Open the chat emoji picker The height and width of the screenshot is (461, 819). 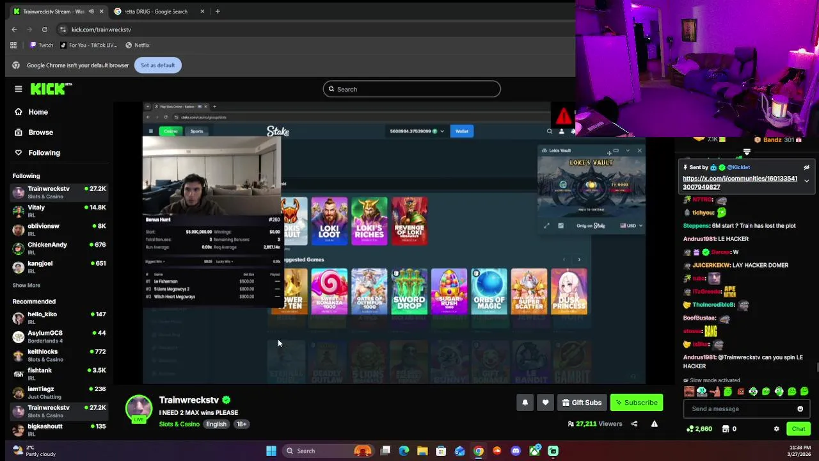coord(800,409)
